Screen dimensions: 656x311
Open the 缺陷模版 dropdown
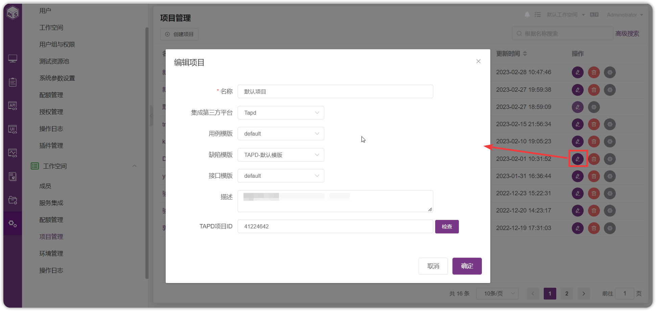pyautogui.click(x=281, y=155)
